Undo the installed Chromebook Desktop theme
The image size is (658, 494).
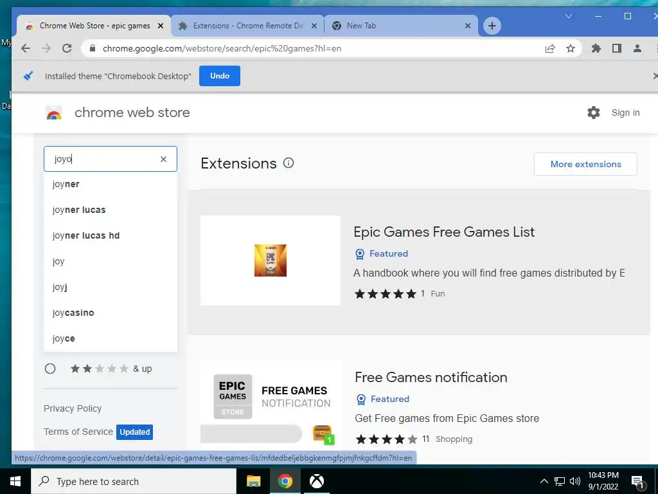coord(220,76)
